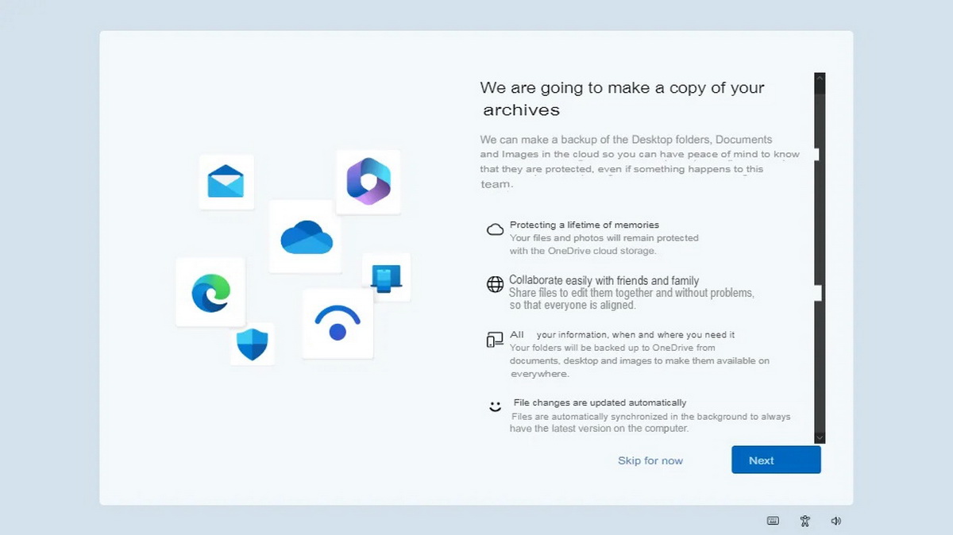Image resolution: width=953 pixels, height=535 pixels.
Task: Open the on-screen keyboard icon
Action: 773,521
